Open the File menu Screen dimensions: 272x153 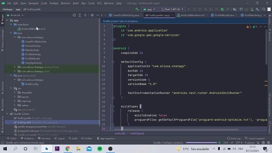[9, 3]
